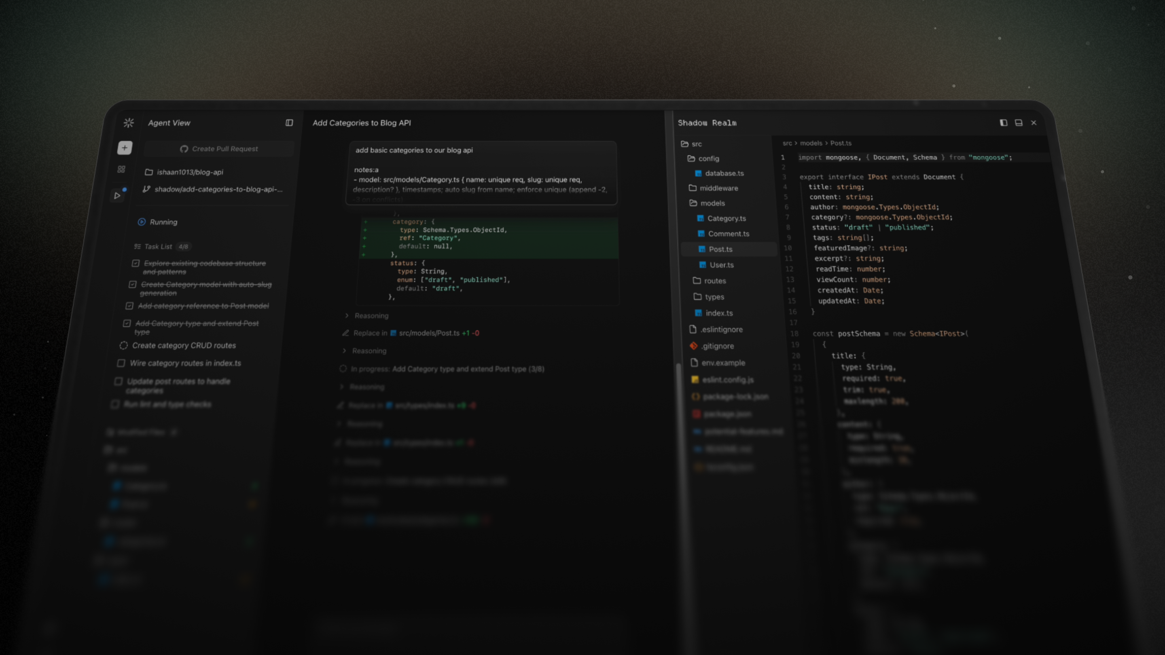The width and height of the screenshot is (1165, 655).
Task: Click pencil icon beside Replace in Post.ts
Action: point(345,333)
